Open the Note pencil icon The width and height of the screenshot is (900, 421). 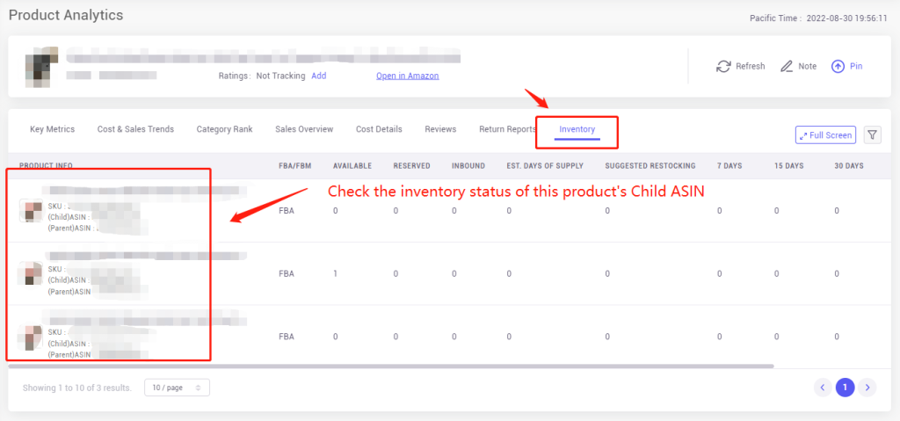coord(787,66)
